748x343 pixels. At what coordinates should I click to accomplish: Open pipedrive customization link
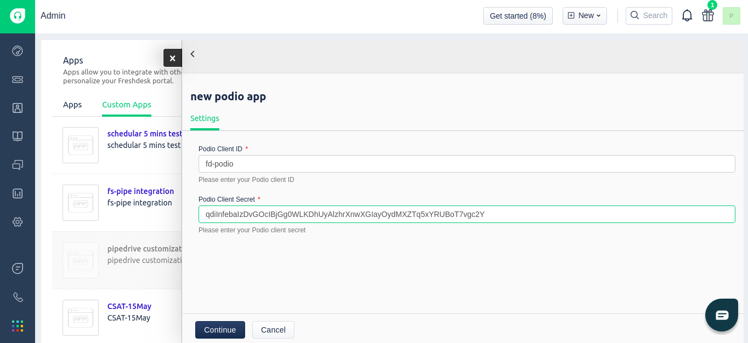(144, 249)
